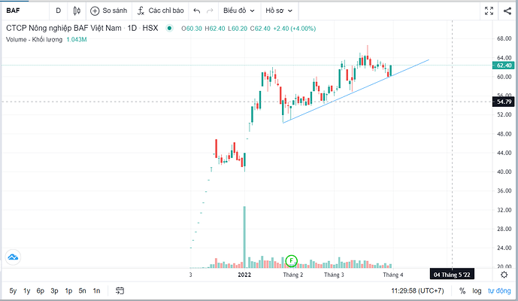Image resolution: width=518 pixels, height=301 pixels.
Task: Click the So sánh compare button
Action: [x=109, y=11]
